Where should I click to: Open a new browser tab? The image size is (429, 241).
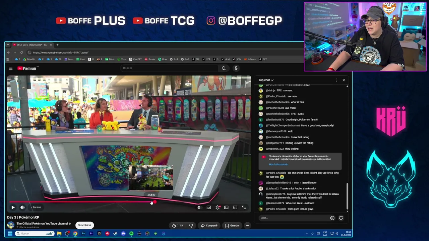57,45
